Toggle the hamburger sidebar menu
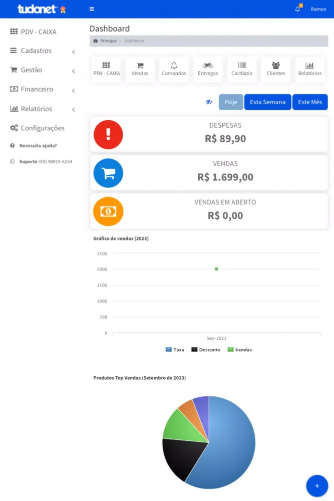Screen dimensions: 334x501 click(x=92, y=9)
